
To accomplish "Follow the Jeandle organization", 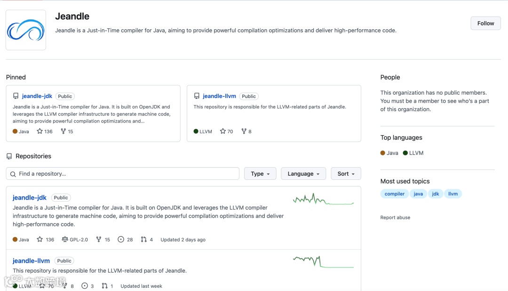I will (x=485, y=23).
